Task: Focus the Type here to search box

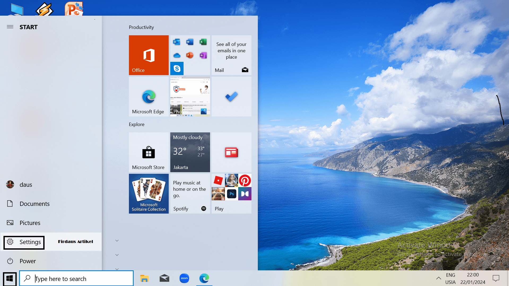Action: point(76,279)
